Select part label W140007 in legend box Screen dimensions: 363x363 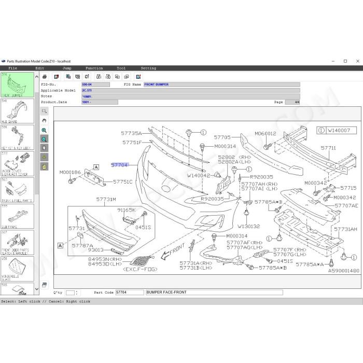pos(339,130)
